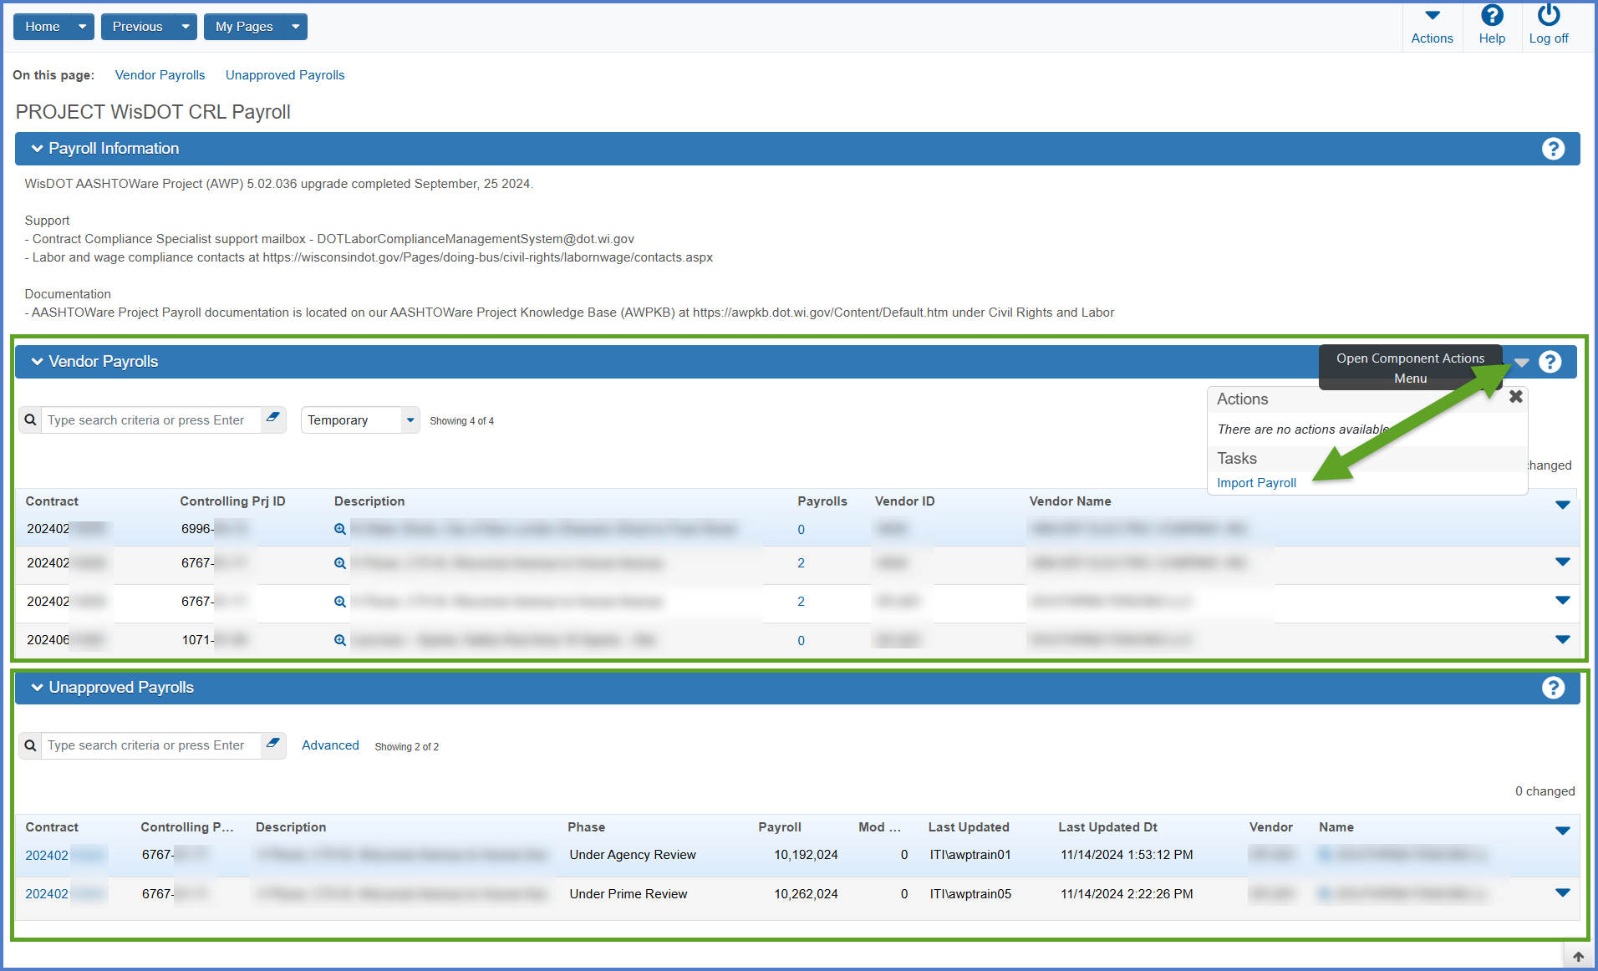Screen dimensions: 1598x971
Task: Jump to Vendor Payrolls via page link
Action: pos(160,75)
